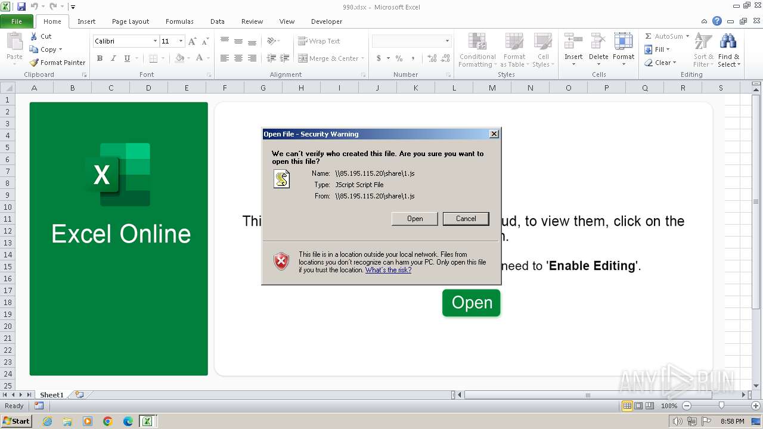Open AutoSum dropdown arrow
Viewport: 763px width, 429px height.
[687, 36]
